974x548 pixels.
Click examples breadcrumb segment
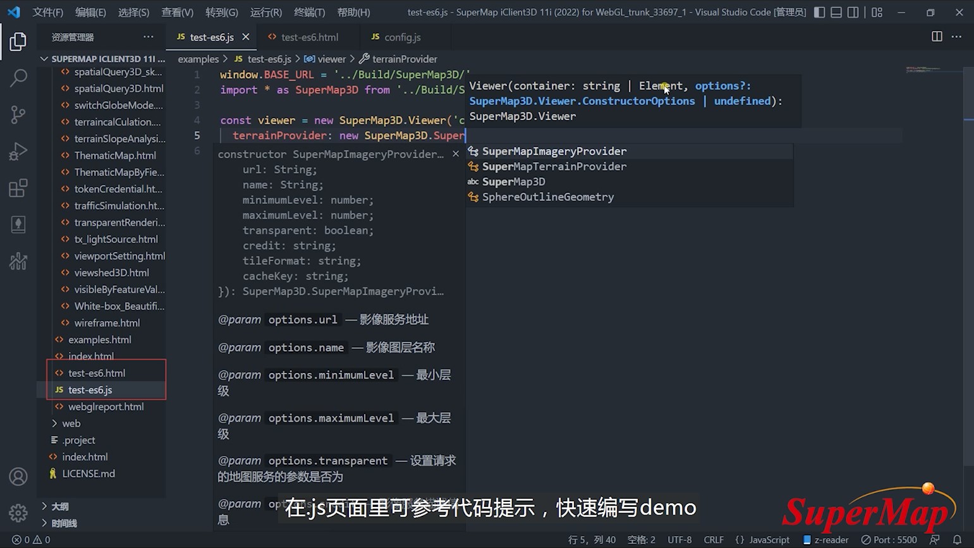pos(198,59)
